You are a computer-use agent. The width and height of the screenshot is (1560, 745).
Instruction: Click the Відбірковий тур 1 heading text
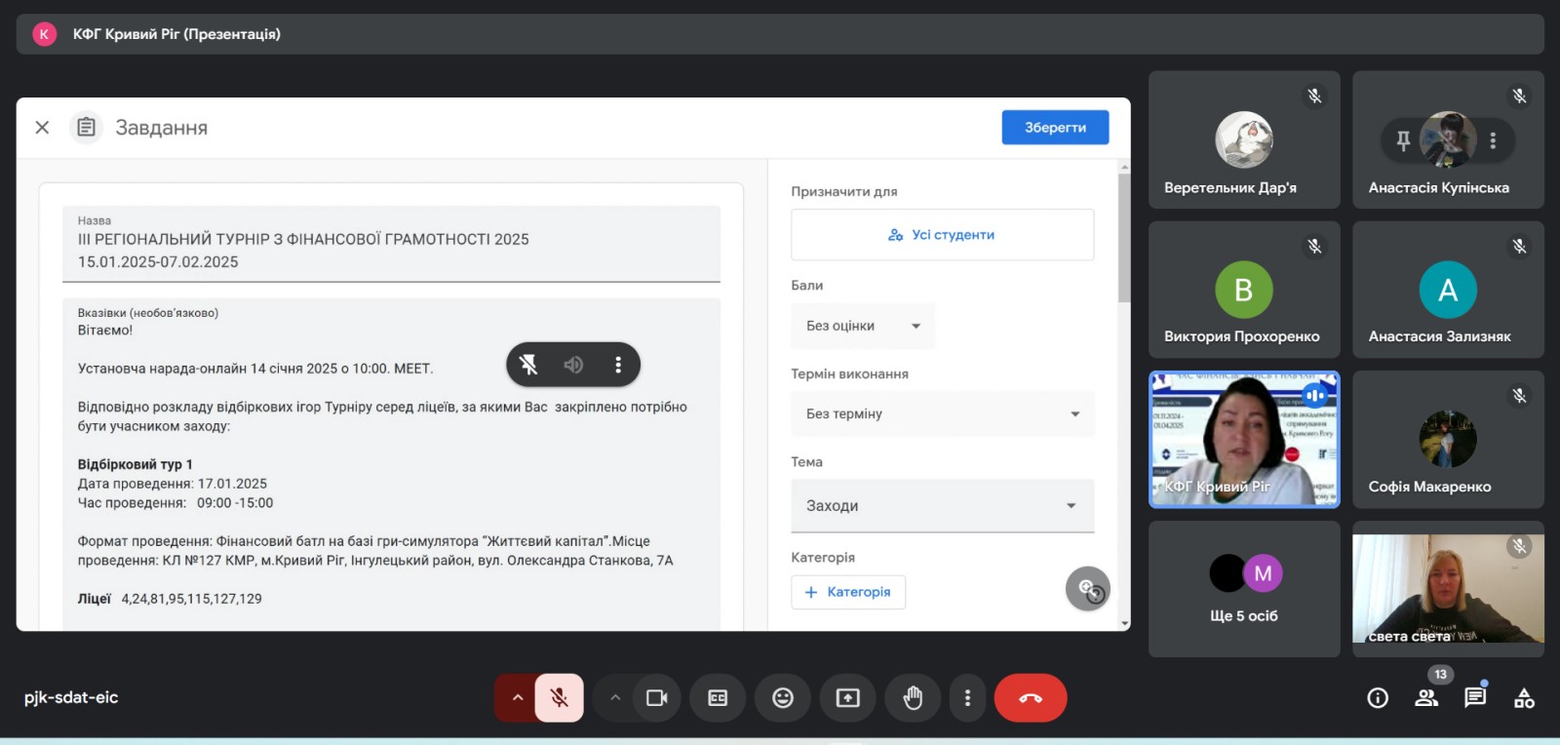tap(135, 464)
